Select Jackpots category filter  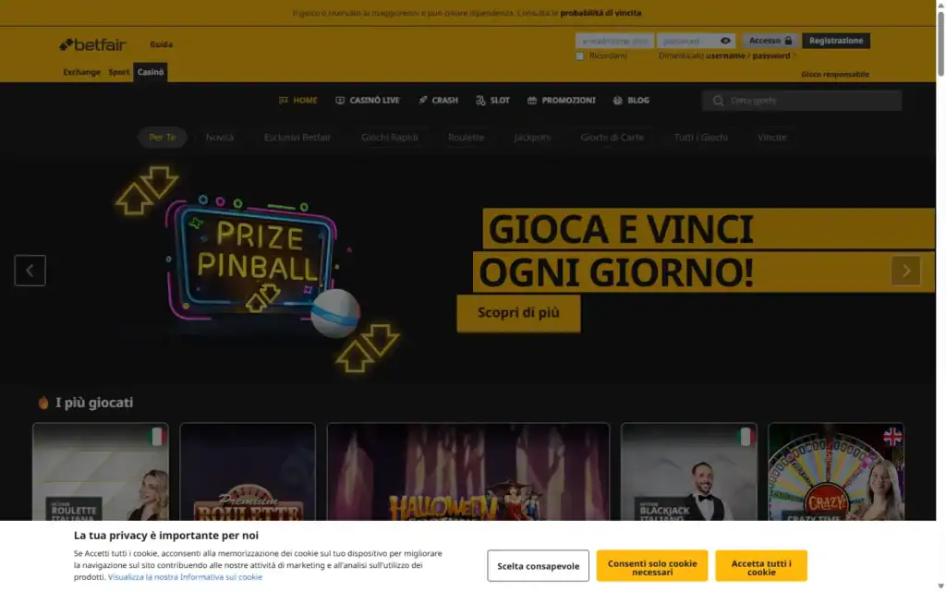coord(532,138)
